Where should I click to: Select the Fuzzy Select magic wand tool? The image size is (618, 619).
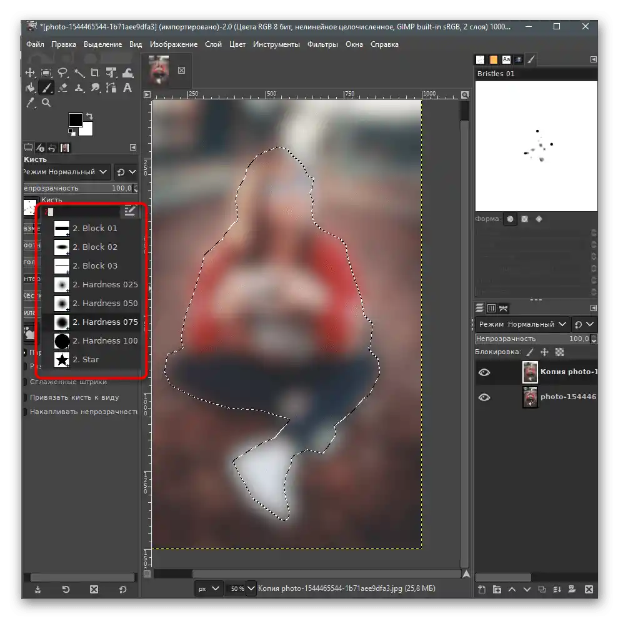click(x=79, y=72)
